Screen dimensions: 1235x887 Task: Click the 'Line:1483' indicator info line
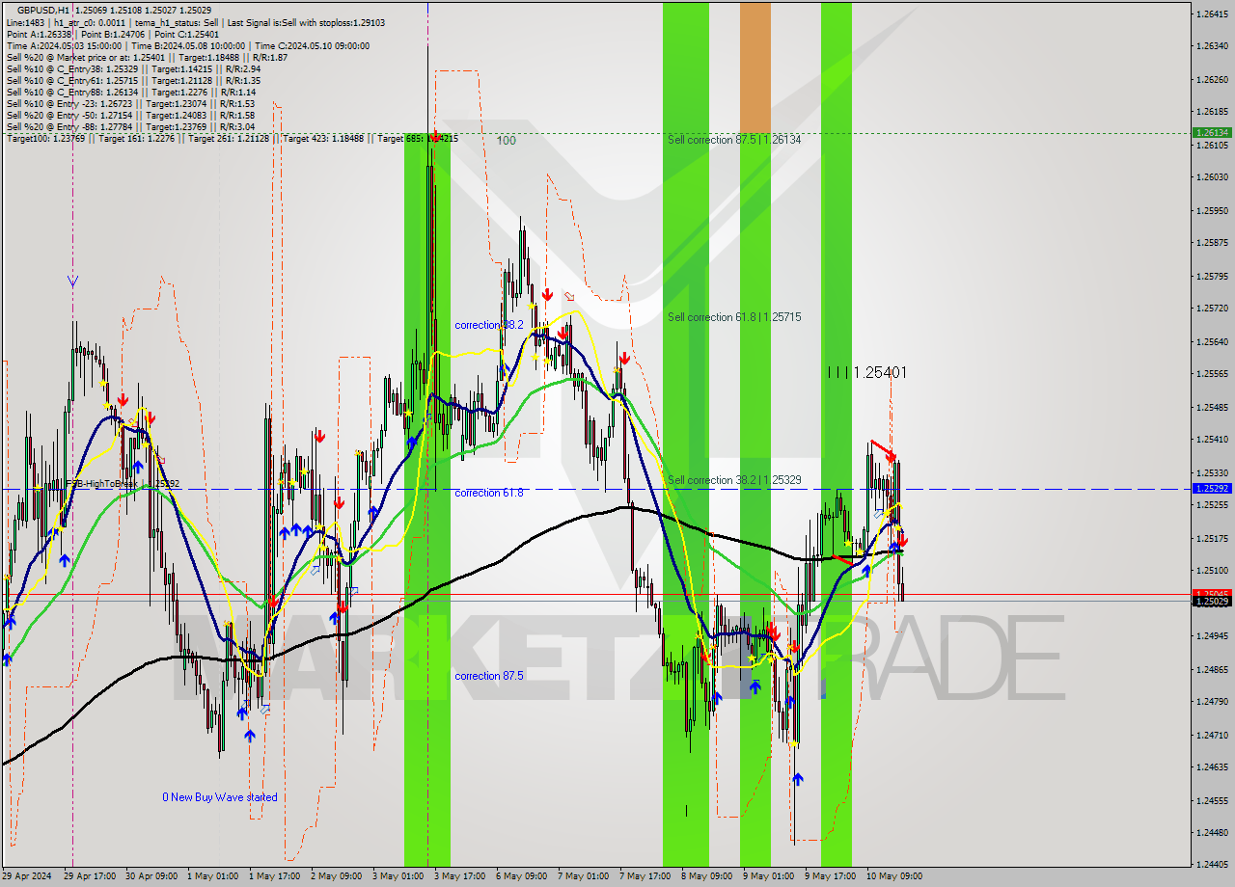point(196,22)
